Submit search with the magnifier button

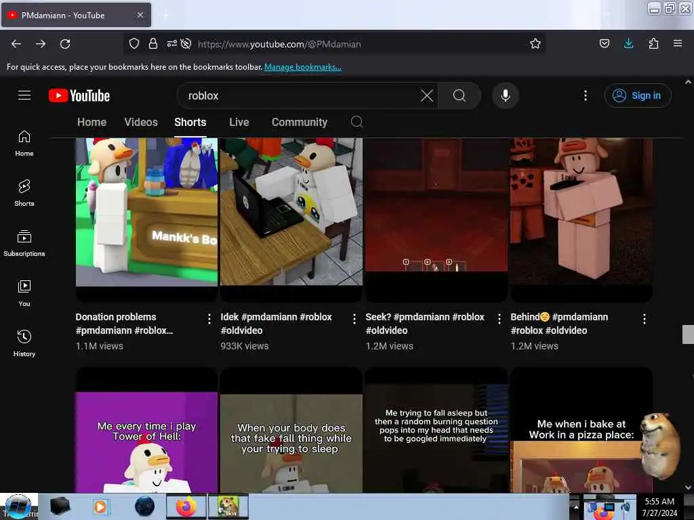pyautogui.click(x=460, y=95)
